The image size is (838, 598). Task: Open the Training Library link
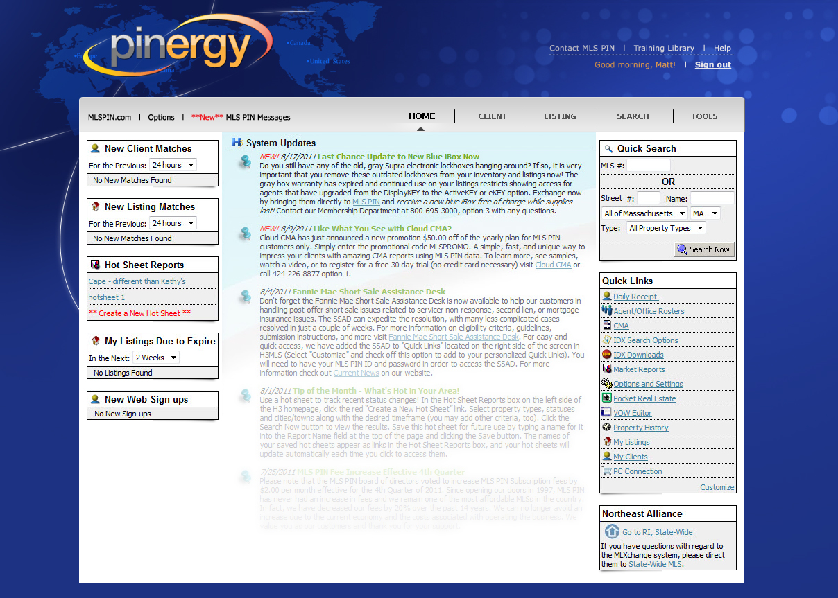(664, 48)
